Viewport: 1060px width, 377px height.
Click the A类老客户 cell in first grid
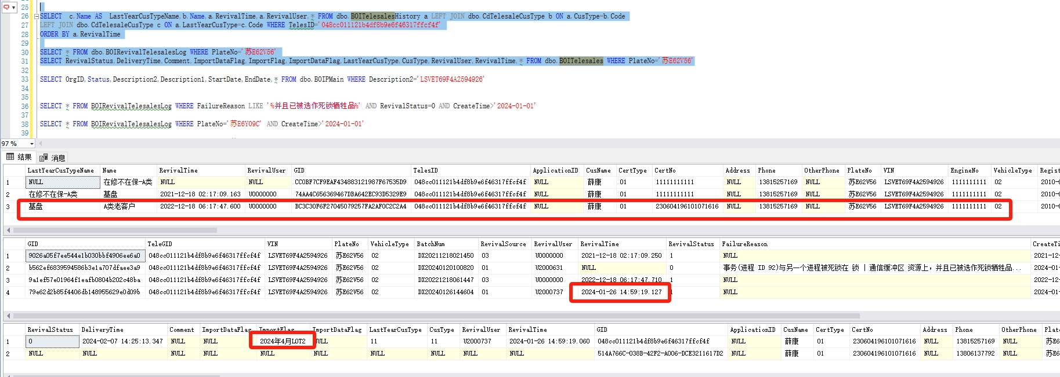point(120,206)
